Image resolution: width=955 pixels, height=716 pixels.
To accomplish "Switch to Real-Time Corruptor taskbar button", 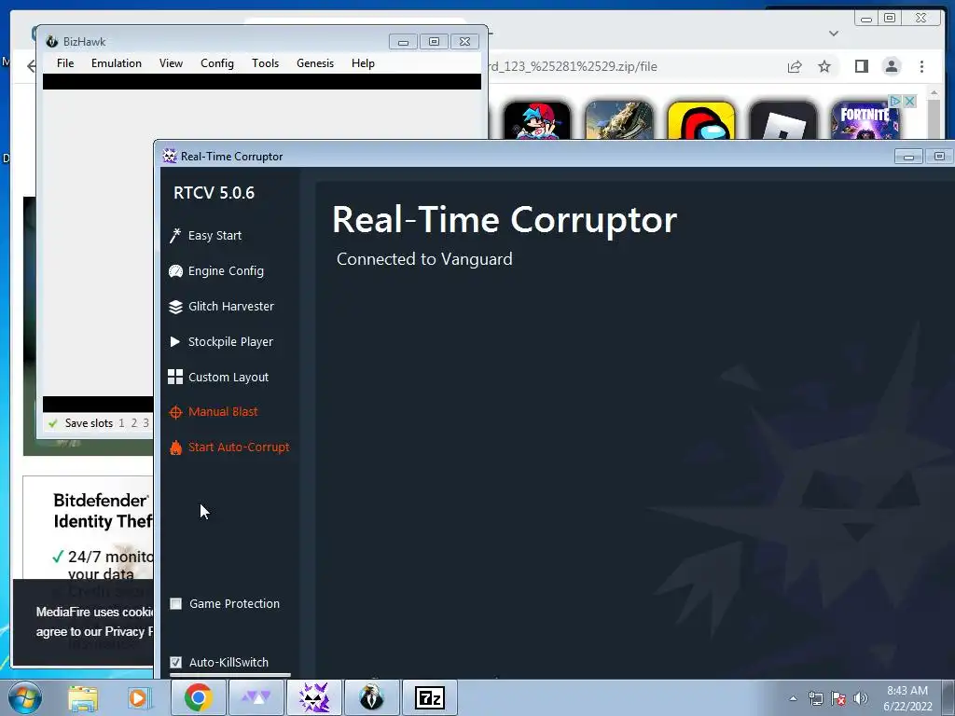I will pyautogui.click(x=313, y=697).
